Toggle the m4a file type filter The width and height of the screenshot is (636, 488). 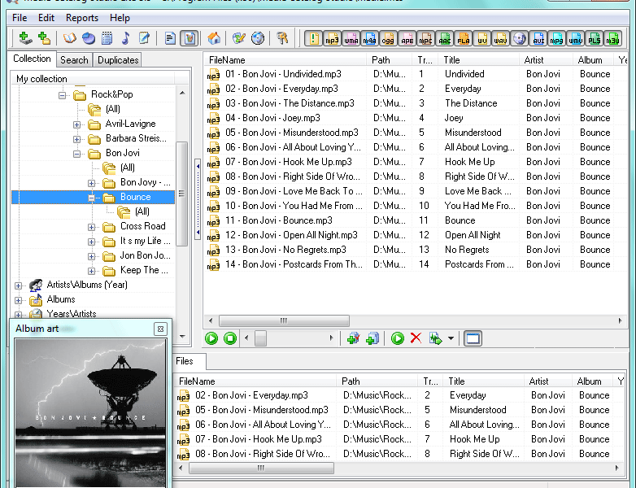point(369,38)
